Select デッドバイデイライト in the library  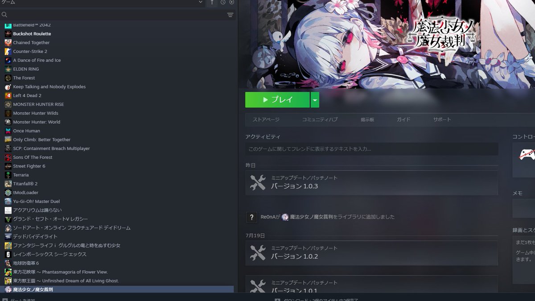pos(35,237)
